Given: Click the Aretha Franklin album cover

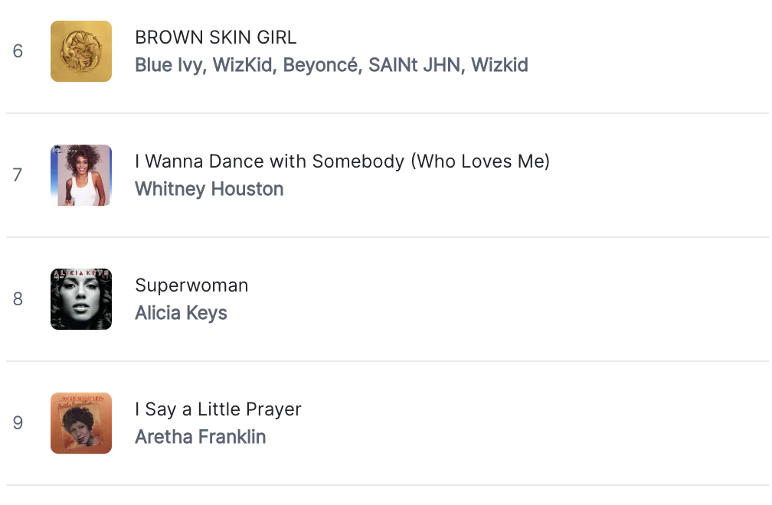Looking at the screenshot, I should point(80,423).
